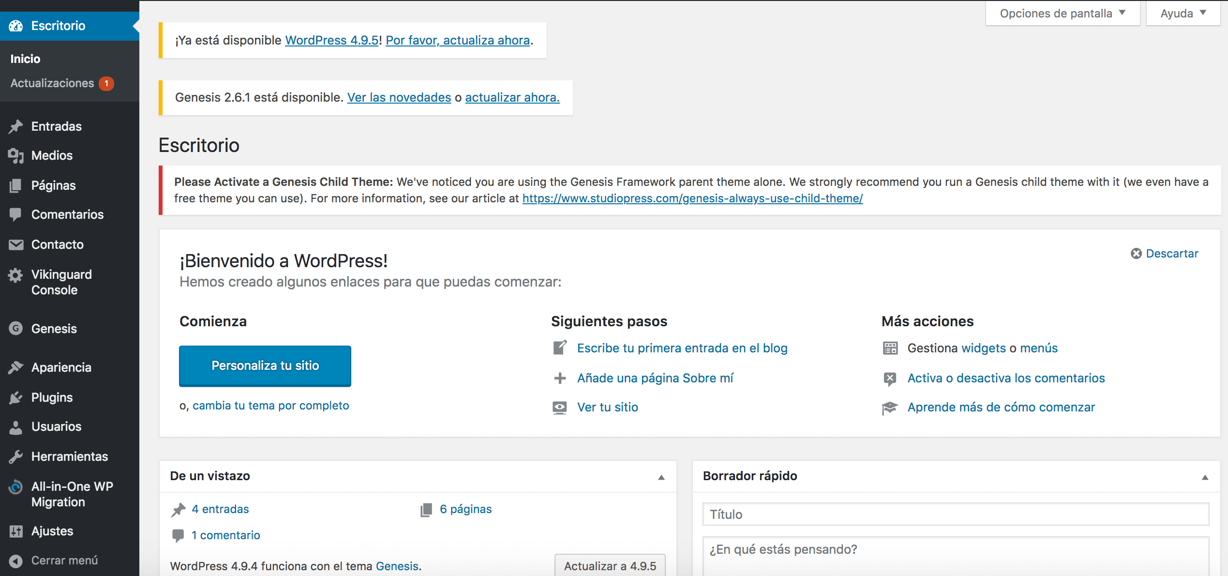This screenshot has height=576, width=1228.
Task: Click the pages icon beside 6 páginas
Action: (426, 510)
